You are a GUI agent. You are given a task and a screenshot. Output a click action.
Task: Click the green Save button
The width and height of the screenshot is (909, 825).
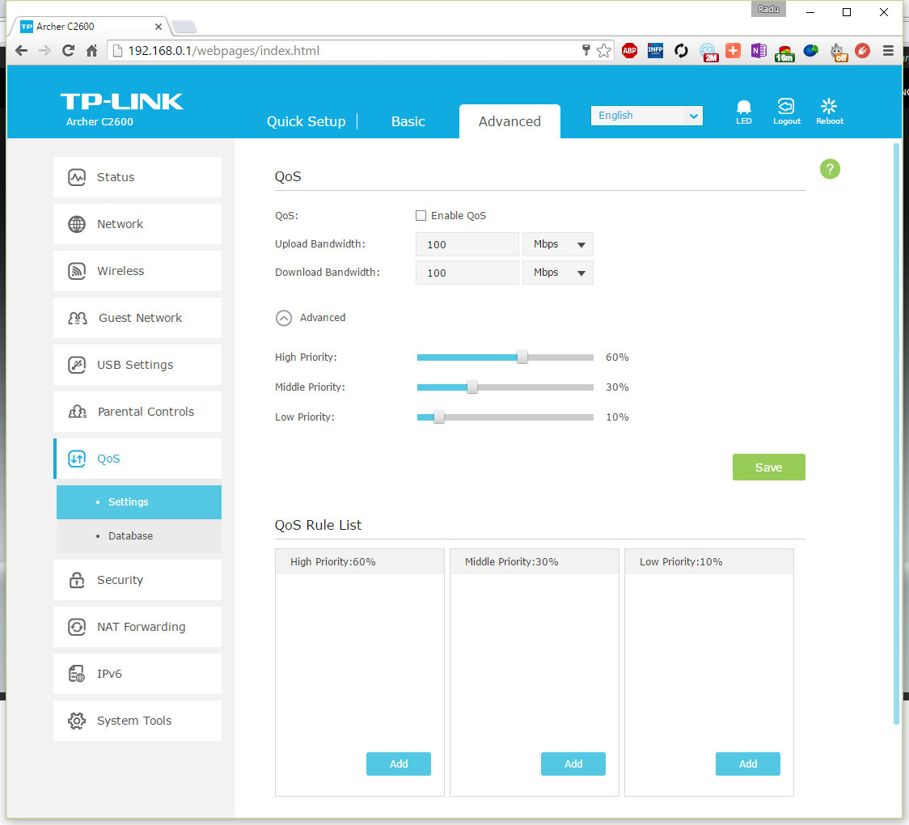(x=768, y=467)
